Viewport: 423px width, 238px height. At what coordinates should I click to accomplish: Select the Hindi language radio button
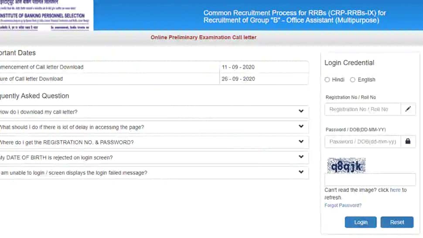pos(327,79)
